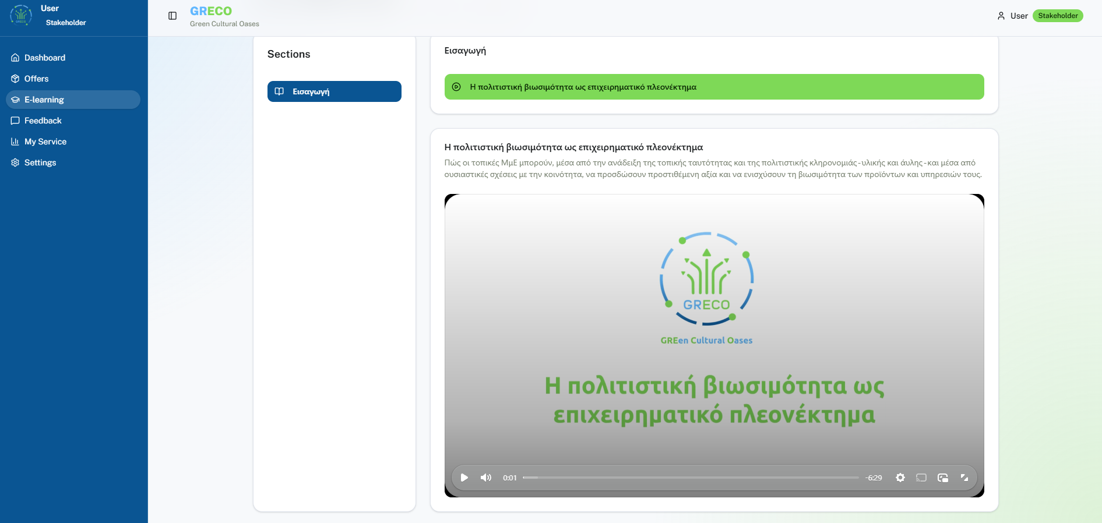
Task: Mute the video volume
Action: point(486,478)
